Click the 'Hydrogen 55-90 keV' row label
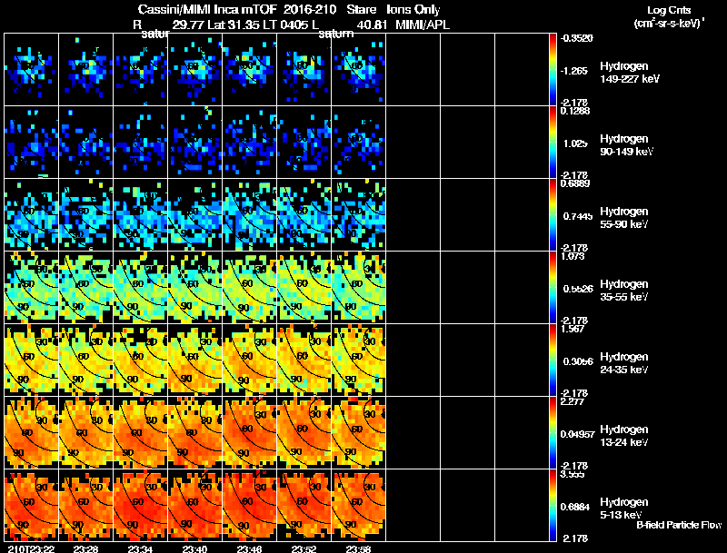 point(624,218)
